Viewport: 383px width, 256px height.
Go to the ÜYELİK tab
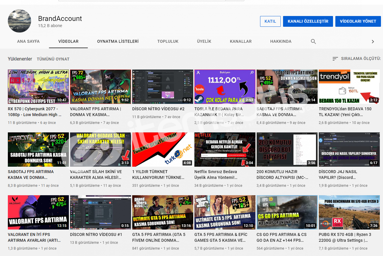click(204, 41)
